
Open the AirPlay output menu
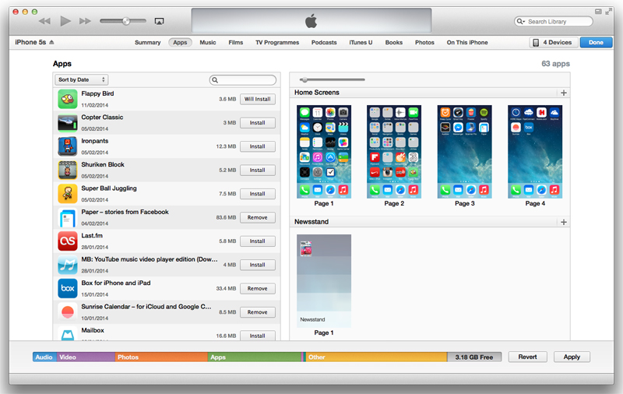(159, 22)
